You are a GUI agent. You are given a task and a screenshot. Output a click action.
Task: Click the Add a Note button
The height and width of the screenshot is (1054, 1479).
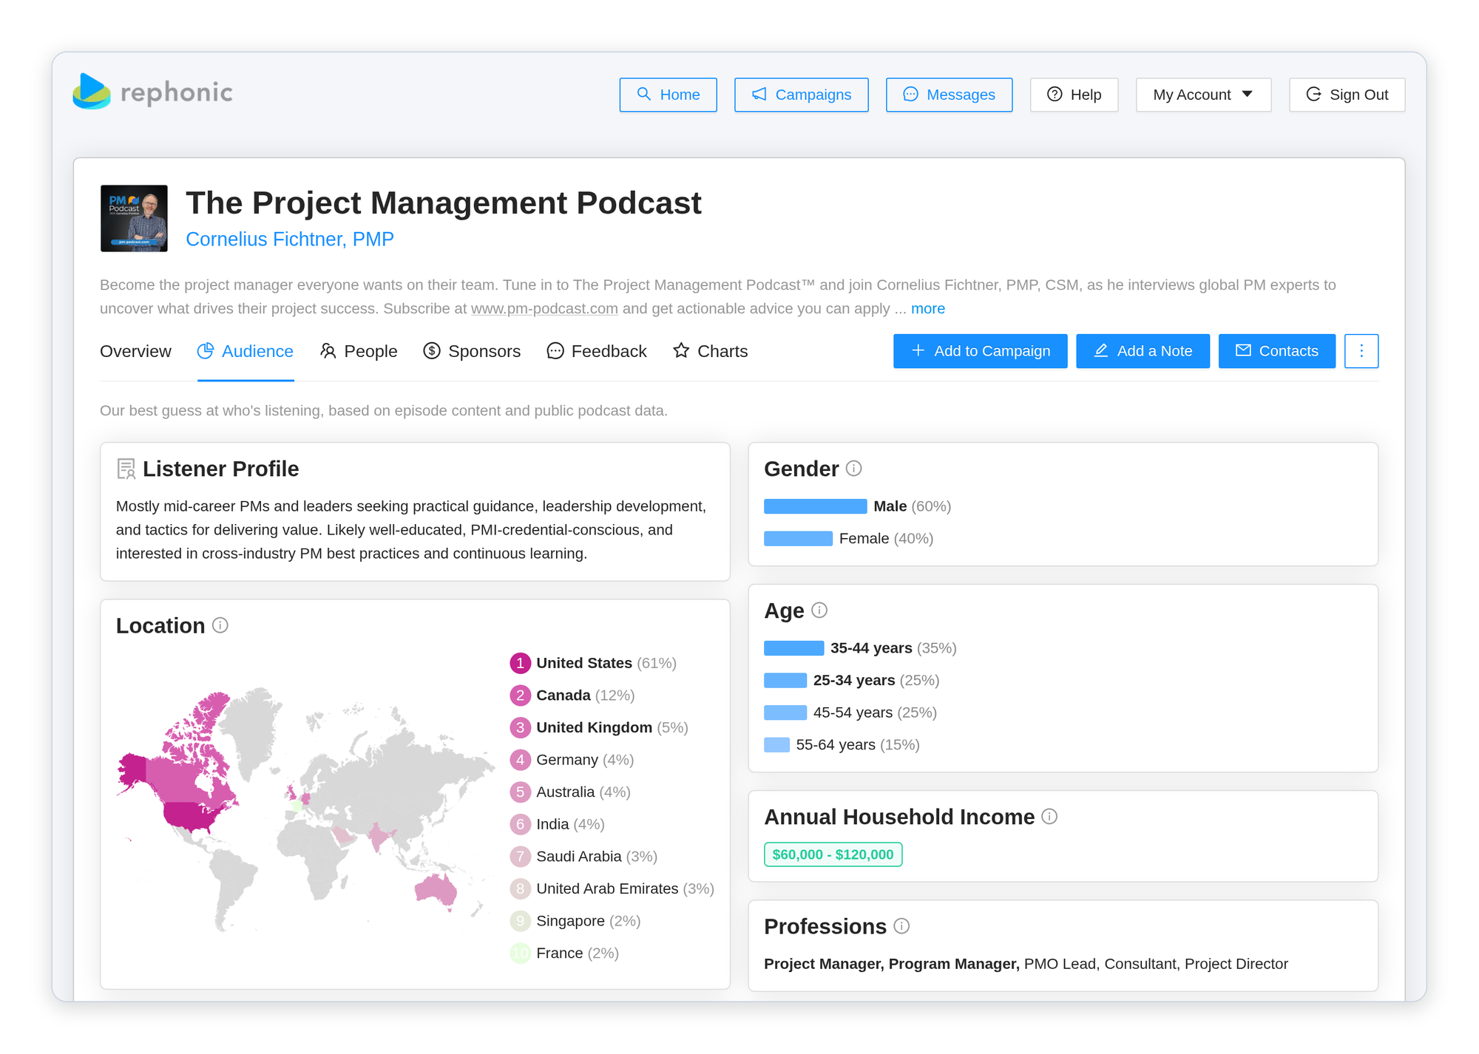(x=1143, y=351)
